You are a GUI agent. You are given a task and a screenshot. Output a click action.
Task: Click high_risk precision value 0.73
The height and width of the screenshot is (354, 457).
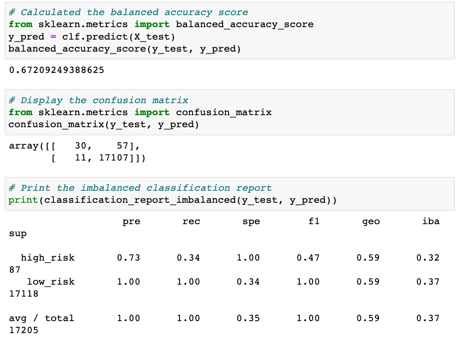point(129,257)
